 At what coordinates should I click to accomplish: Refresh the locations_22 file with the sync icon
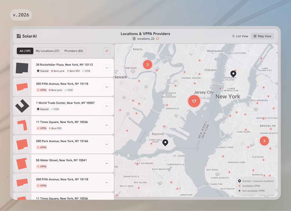click(158, 39)
